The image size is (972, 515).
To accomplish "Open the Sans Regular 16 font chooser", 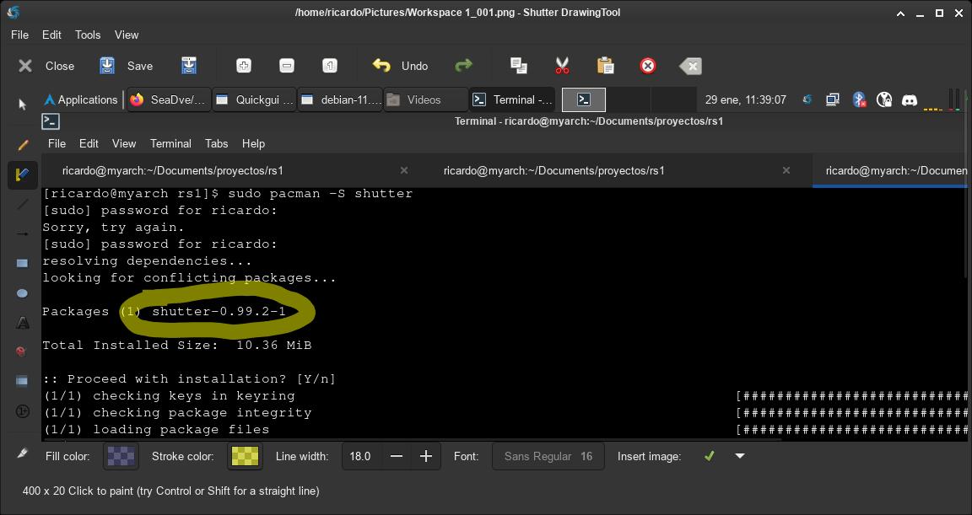I will click(x=548, y=456).
